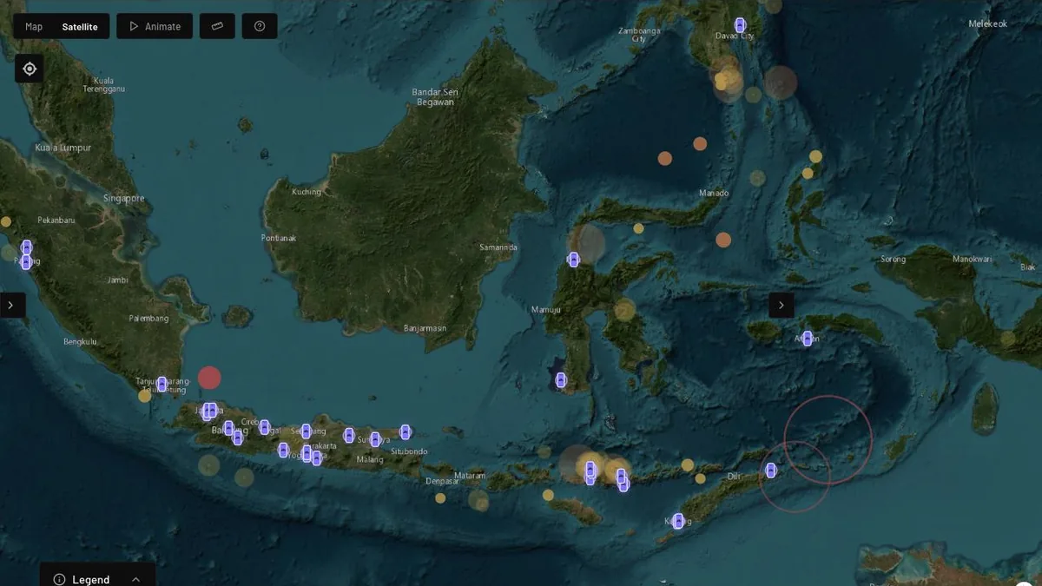The height and width of the screenshot is (586, 1042).
Task: Click the Samarinda city label
Action: (498, 247)
